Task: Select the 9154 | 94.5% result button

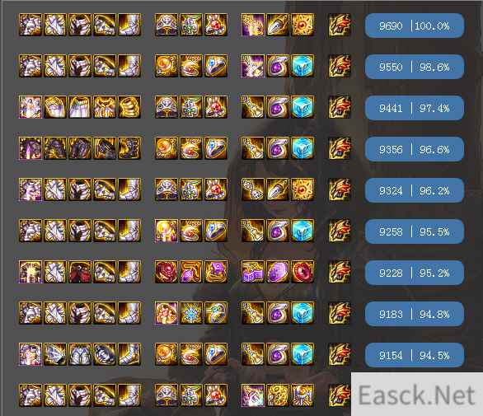Action: click(415, 355)
